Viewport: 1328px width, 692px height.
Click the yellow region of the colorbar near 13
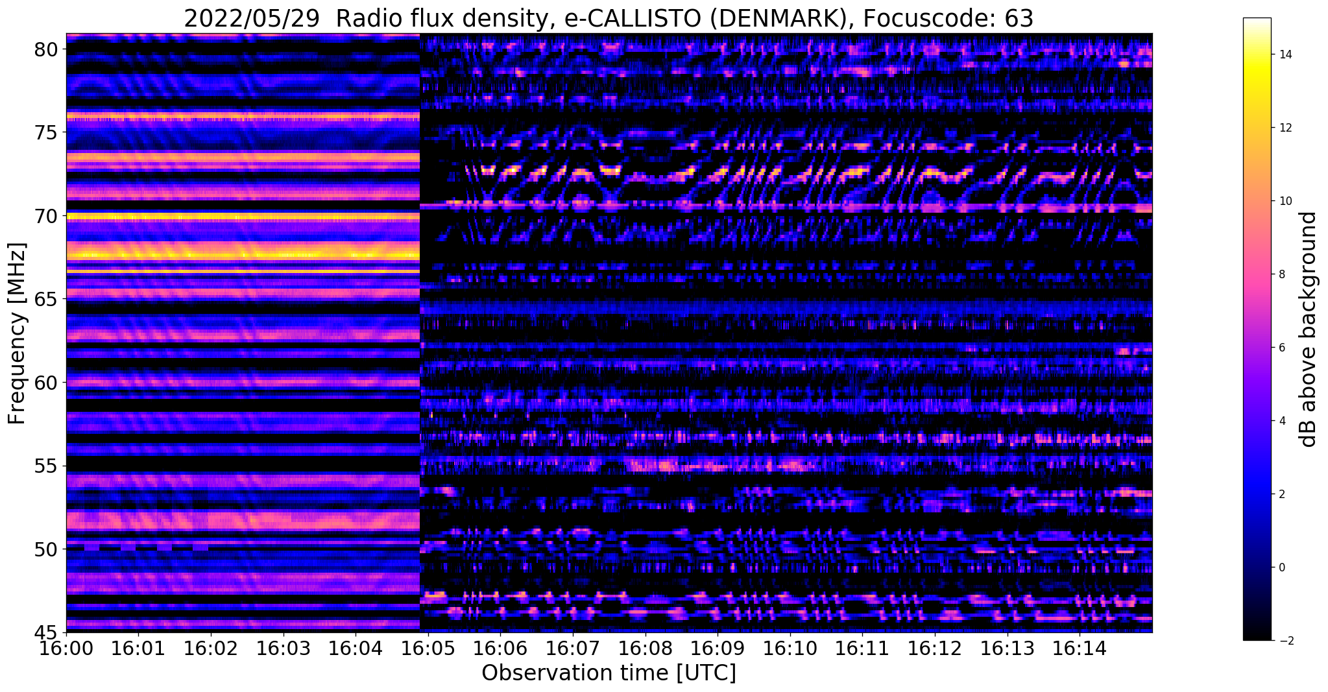point(1257,91)
